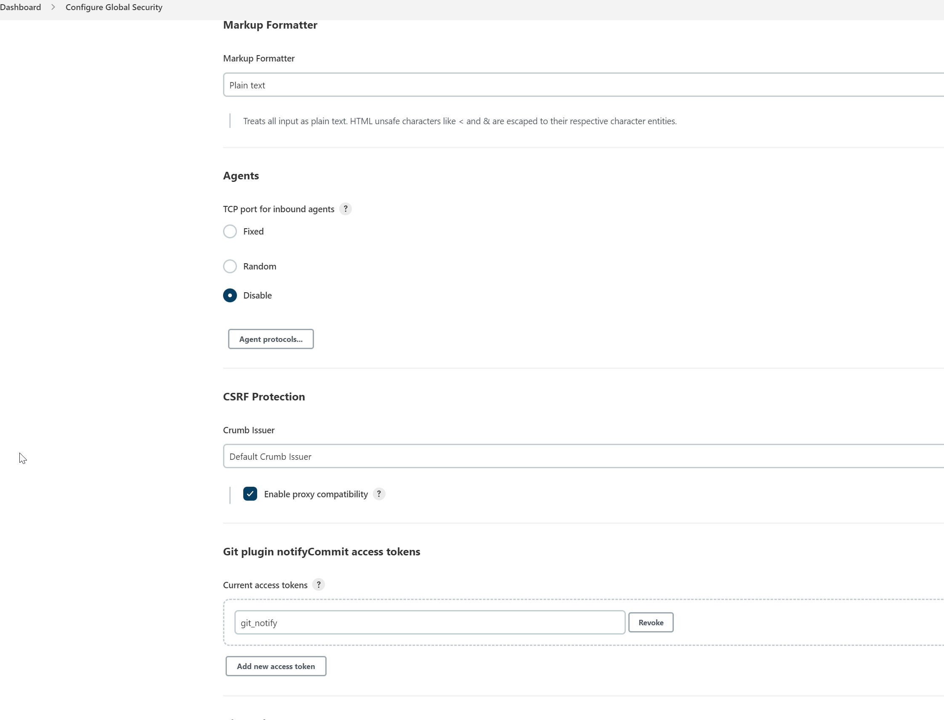The image size is (944, 720).
Task: Open help for Enable proxy compatibility
Action: coord(379,494)
